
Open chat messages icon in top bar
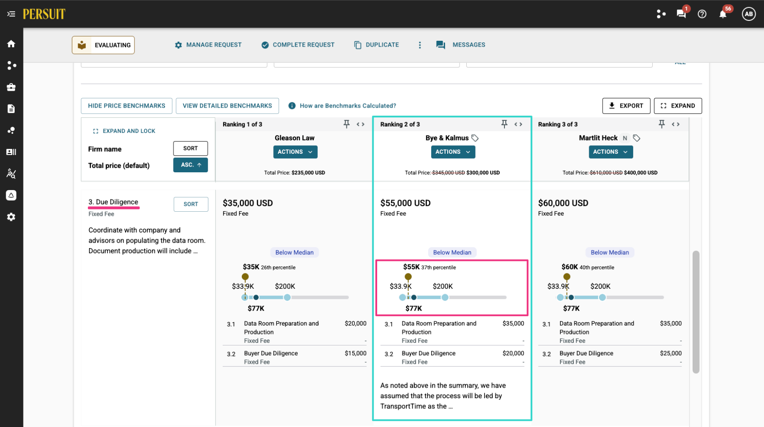pos(681,14)
